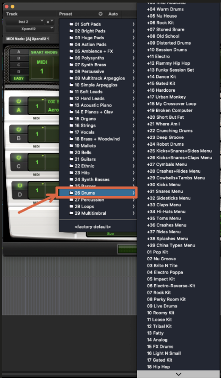Click the folder icon for 15 Organs
Screen dimensions: 221x378
pos(71,119)
